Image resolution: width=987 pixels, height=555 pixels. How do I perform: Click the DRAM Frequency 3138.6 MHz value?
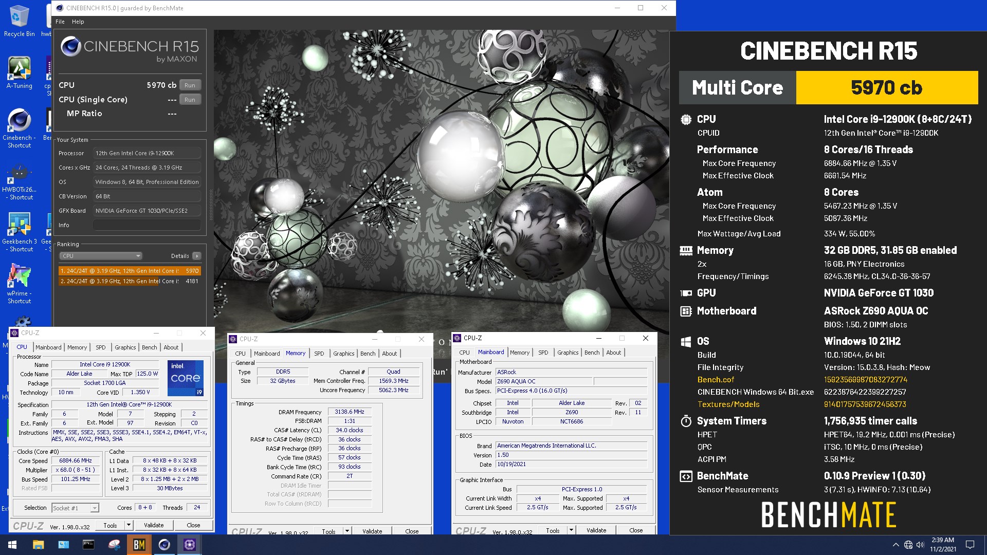coord(350,412)
